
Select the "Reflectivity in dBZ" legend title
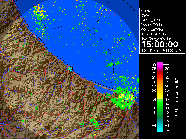[x=176, y=97]
